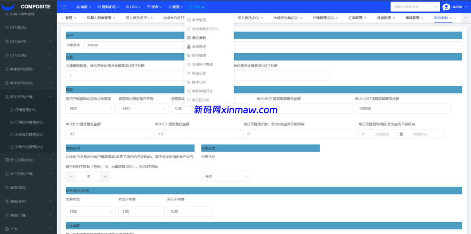The width and height of the screenshot is (471, 234).
Task: Select 系统参数 in the open 系统 menu
Action: [209, 38]
